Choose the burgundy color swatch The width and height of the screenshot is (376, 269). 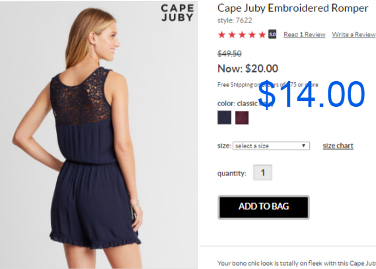tap(242, 118)
